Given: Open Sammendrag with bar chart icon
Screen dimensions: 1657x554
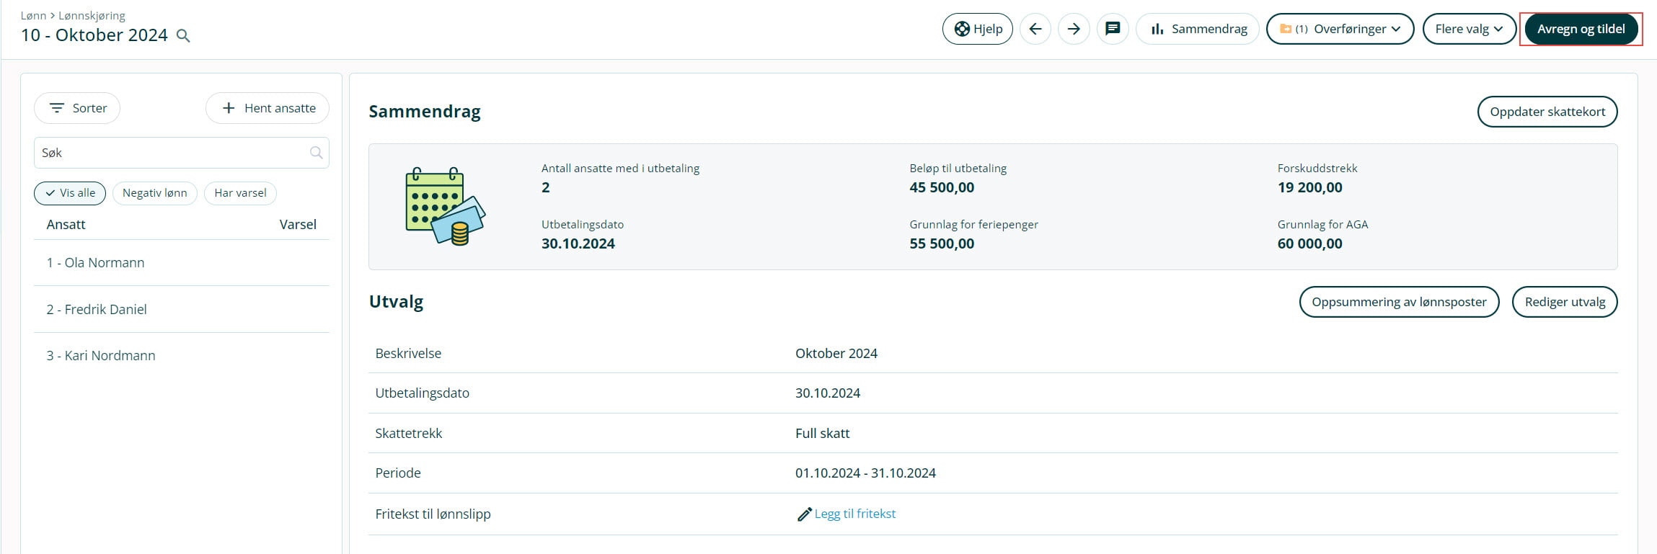Looking at the screenshot, I should coord(1198,29).
